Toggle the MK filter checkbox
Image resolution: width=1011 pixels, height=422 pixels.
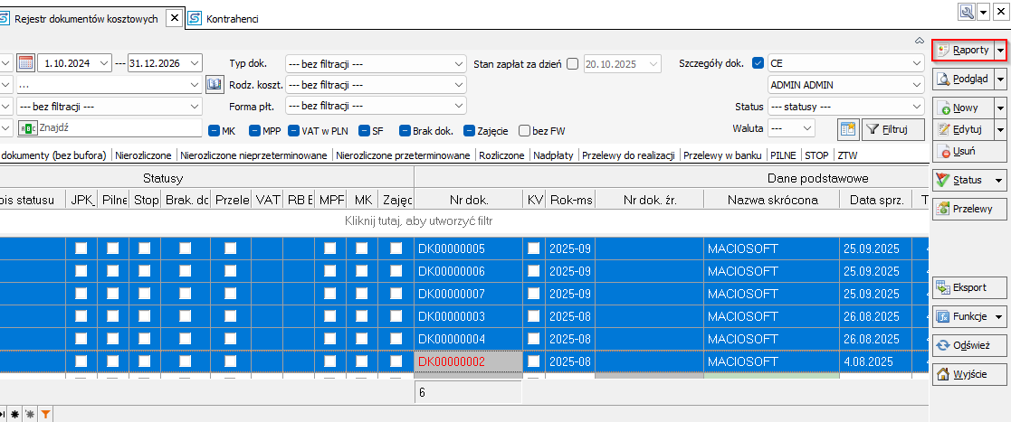pyautogui.click(x=215, y=131)
